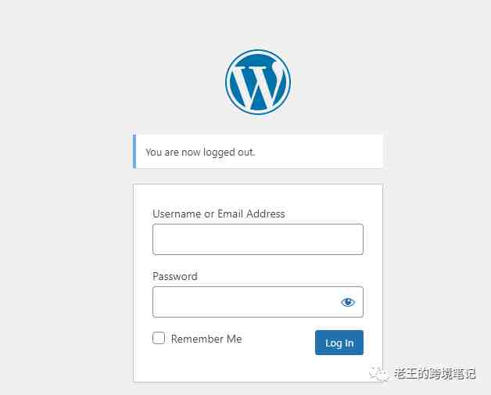
Task: Select the 'You are now logged out' notice
Action: pyautogui.click(x=200, y=153)
